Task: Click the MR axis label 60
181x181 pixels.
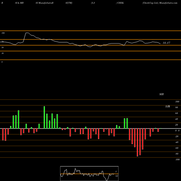Action: pyautogui.click(x=177, y=113)
